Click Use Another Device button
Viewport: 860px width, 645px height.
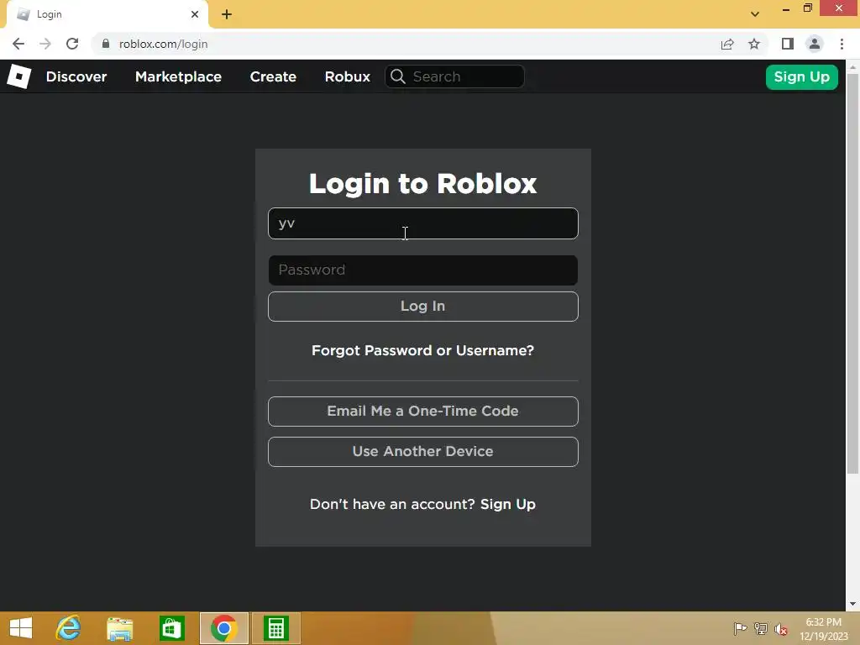(x=423, y=451)
